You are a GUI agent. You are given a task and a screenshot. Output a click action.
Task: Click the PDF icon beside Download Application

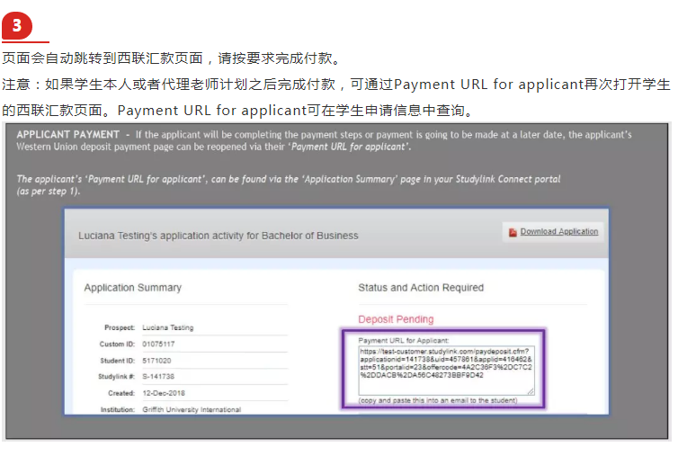[x=513, y=232]
